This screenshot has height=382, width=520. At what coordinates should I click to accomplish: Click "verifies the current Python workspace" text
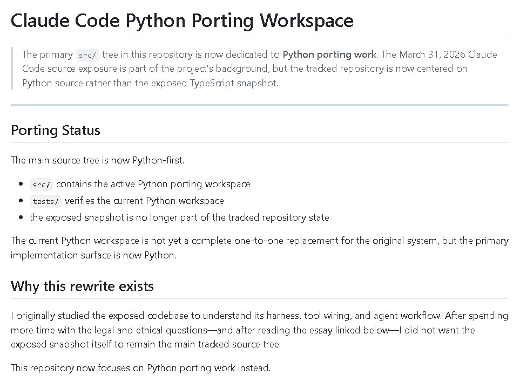tap(144, 201)
